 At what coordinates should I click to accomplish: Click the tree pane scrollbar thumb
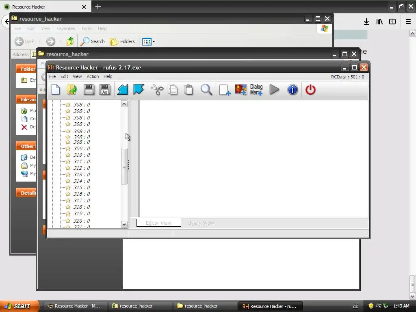point(124,166)
